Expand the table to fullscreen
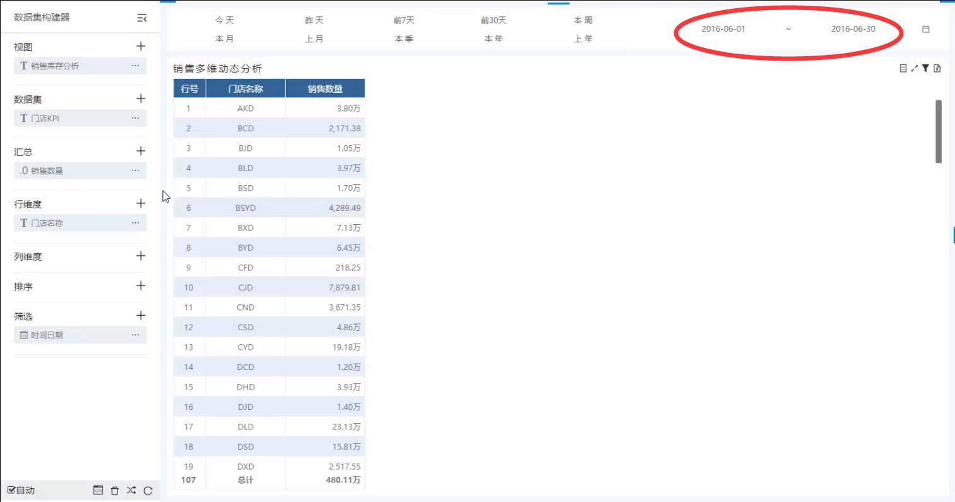The height and width of the screenshot is (502, 955). pyautogui.click(x=914, y=68)
